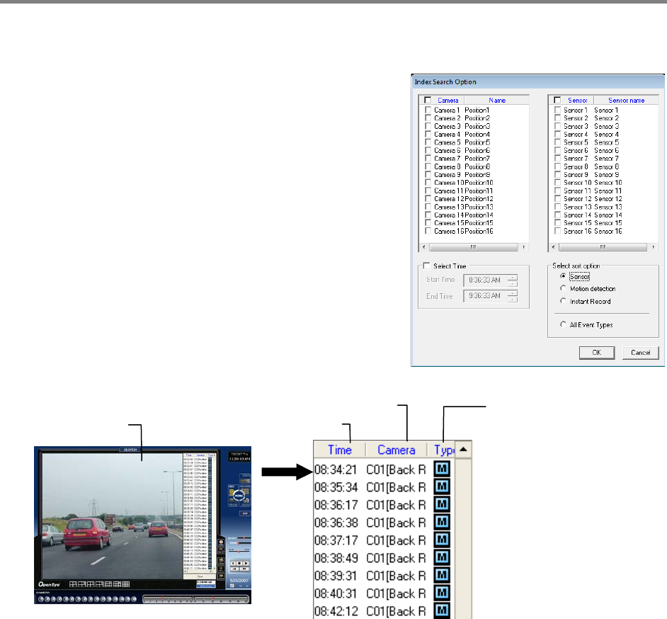667x619 pixels.
Task: Click the motion icon for 08:36:38 event
Action: [x=442, y=523]
